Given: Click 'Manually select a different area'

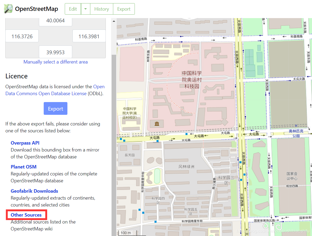Looking at the screenshot, I should [x=55, y=62].
